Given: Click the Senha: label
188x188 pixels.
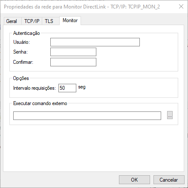Looking at the screenshot, I should click(x=20, y=52).
